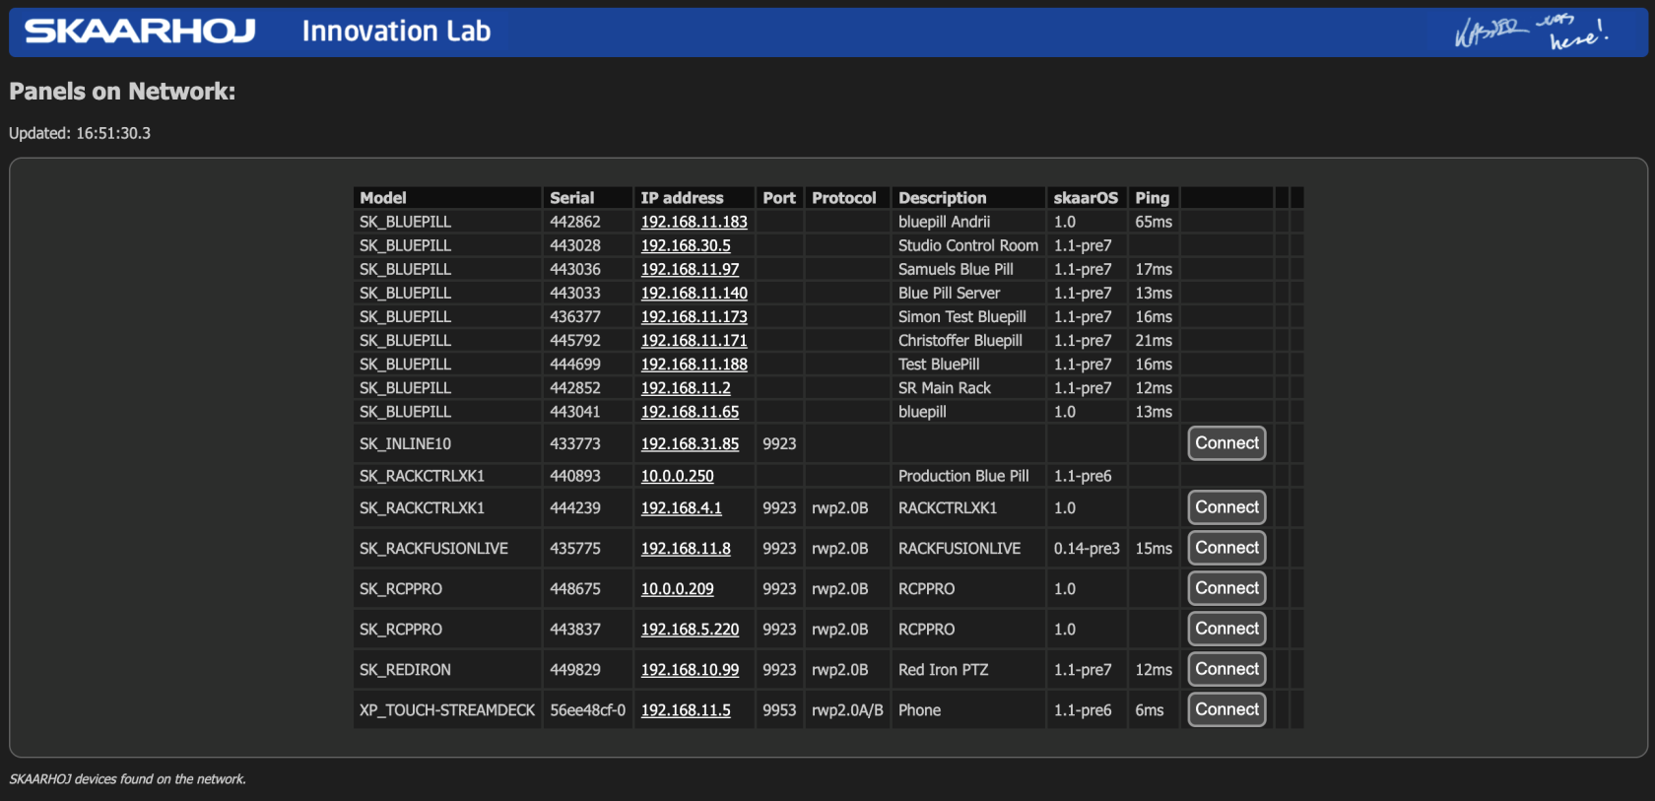The height and width of the screenshot is (801, 1655).
Task: Connect to SK_RCPPRO serial 448675
Action: coord(1226,588)
